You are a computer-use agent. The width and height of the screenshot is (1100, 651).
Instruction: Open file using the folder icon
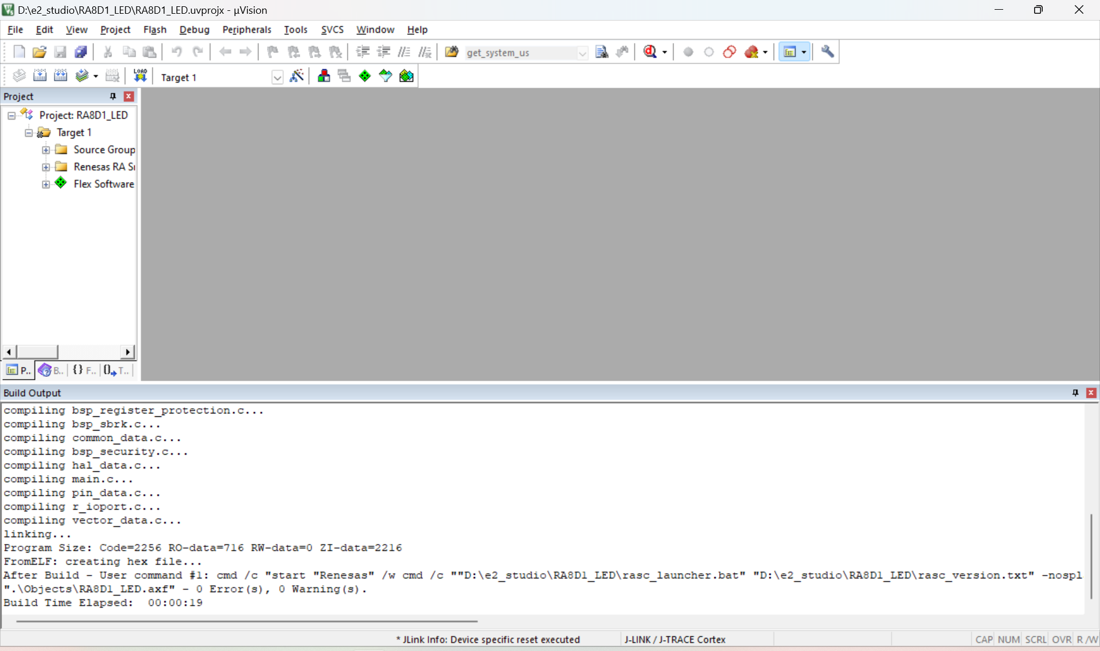point(40,52)
